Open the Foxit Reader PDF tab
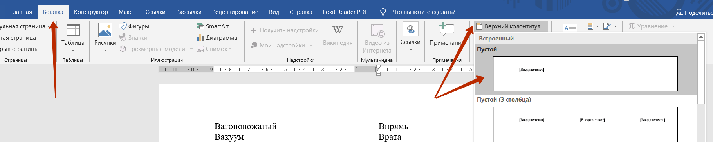Viewport: 713px width, 142px height. pos(345,12)
